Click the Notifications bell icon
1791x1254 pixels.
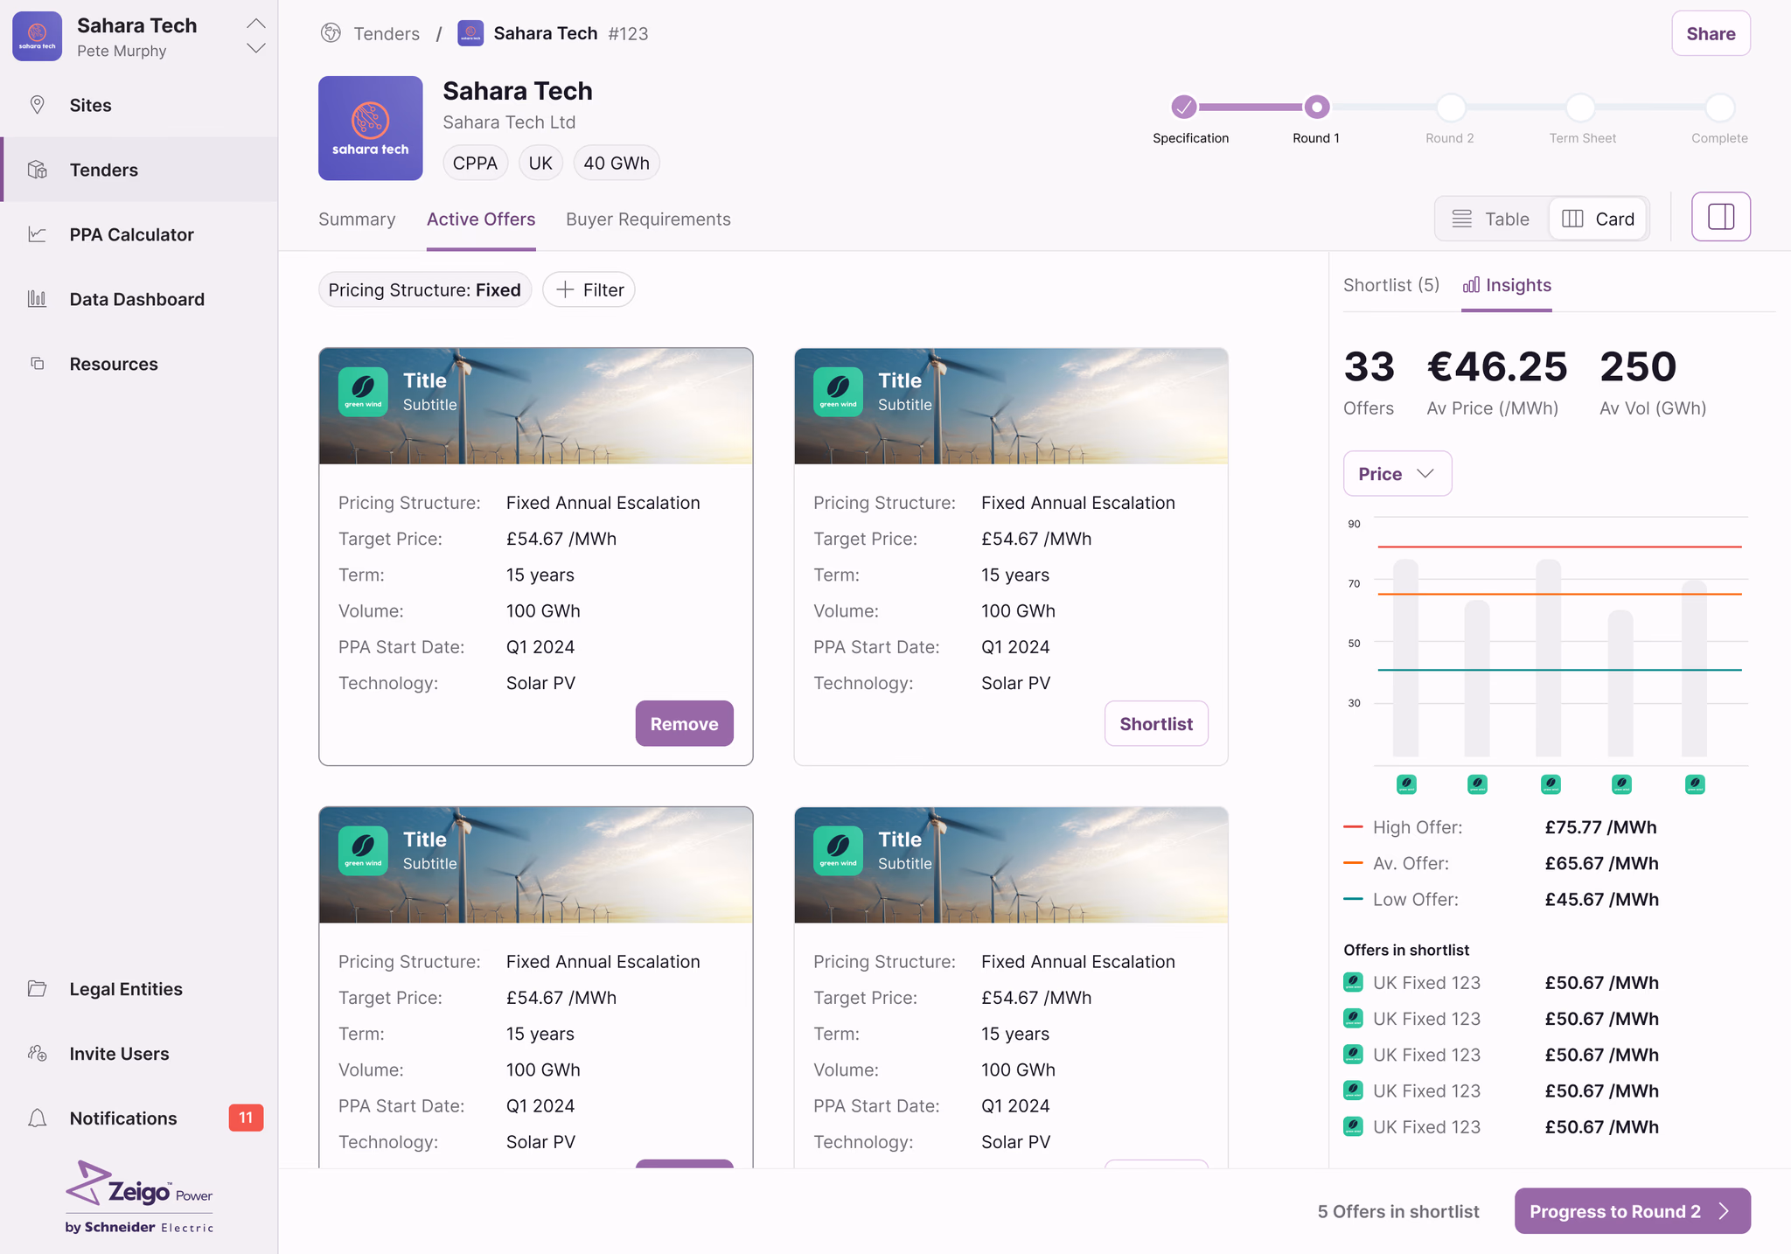coord(37,1118)
